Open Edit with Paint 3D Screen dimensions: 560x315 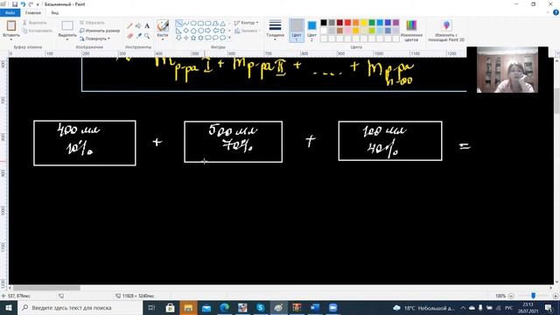click(x=446, y=30)
